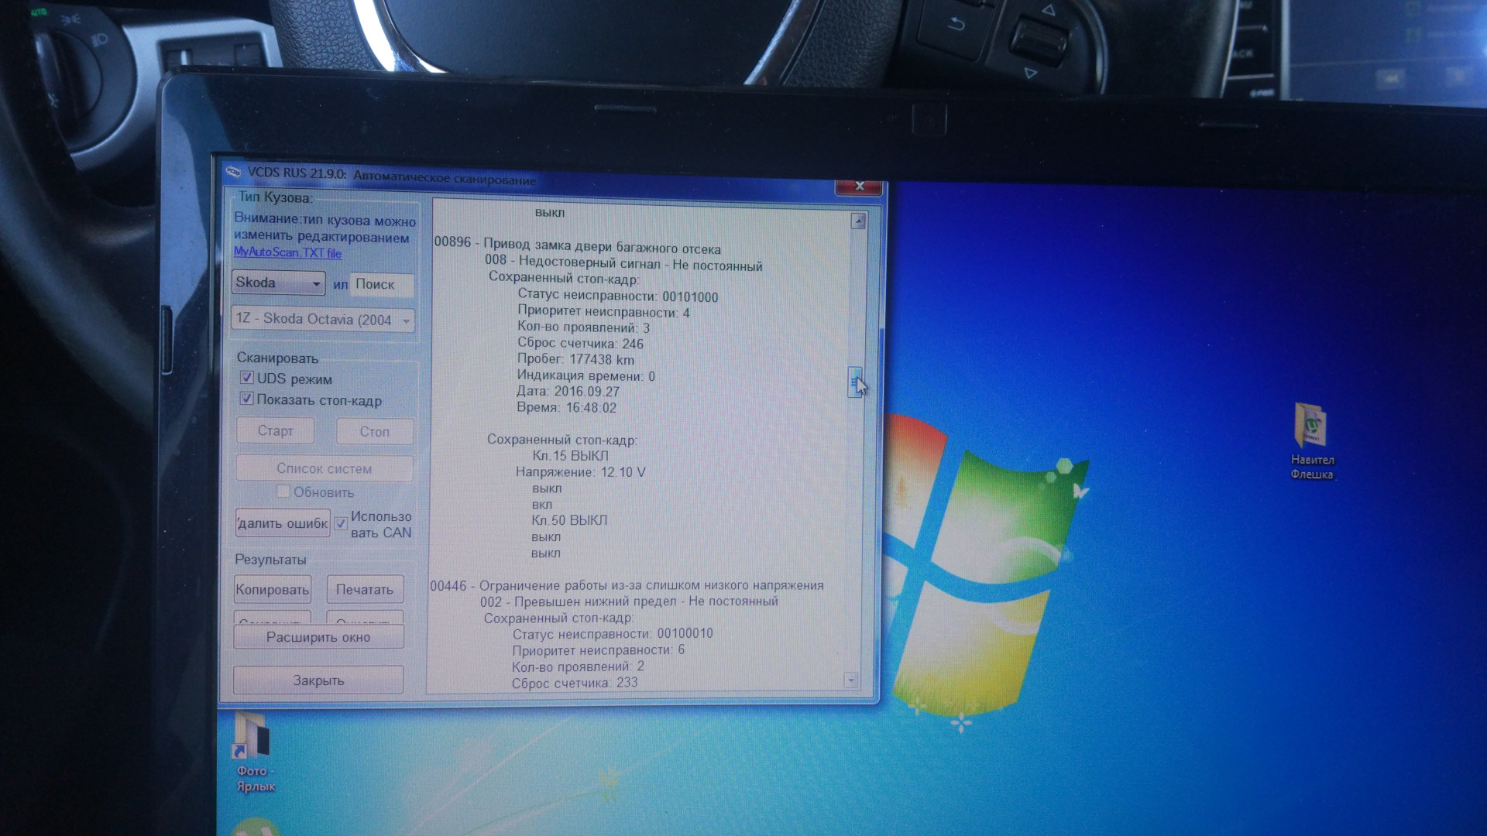
Task: Click the scroll down arrow in results
Action: click(x=851, y=680)
